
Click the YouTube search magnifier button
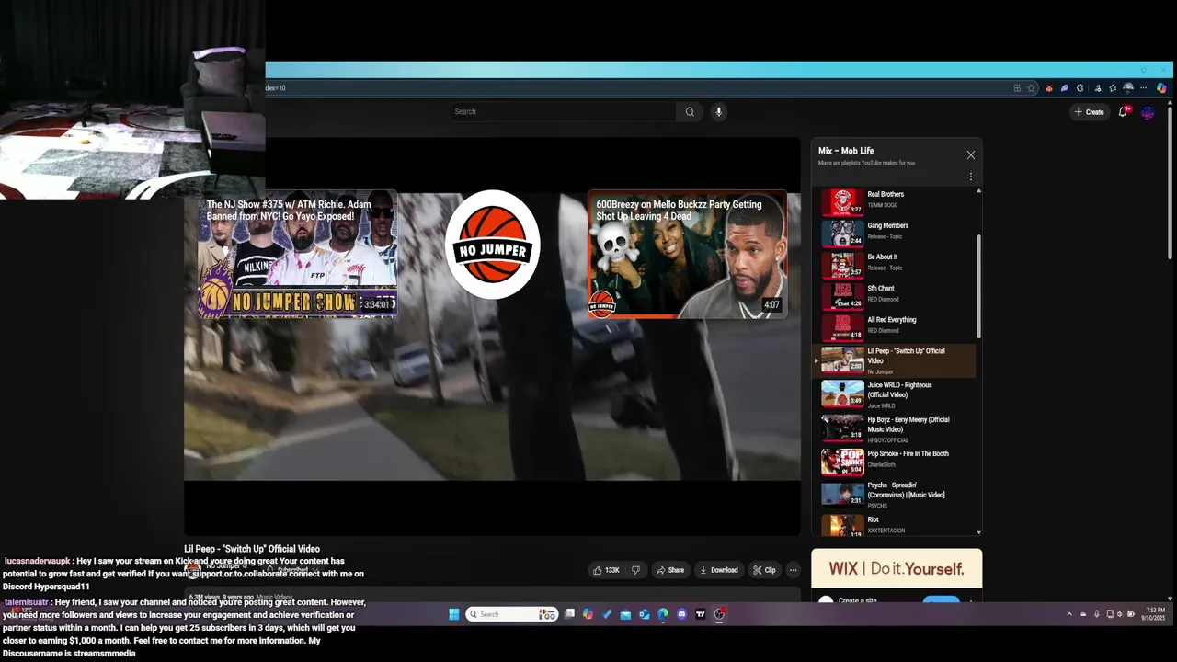(690, 111)
